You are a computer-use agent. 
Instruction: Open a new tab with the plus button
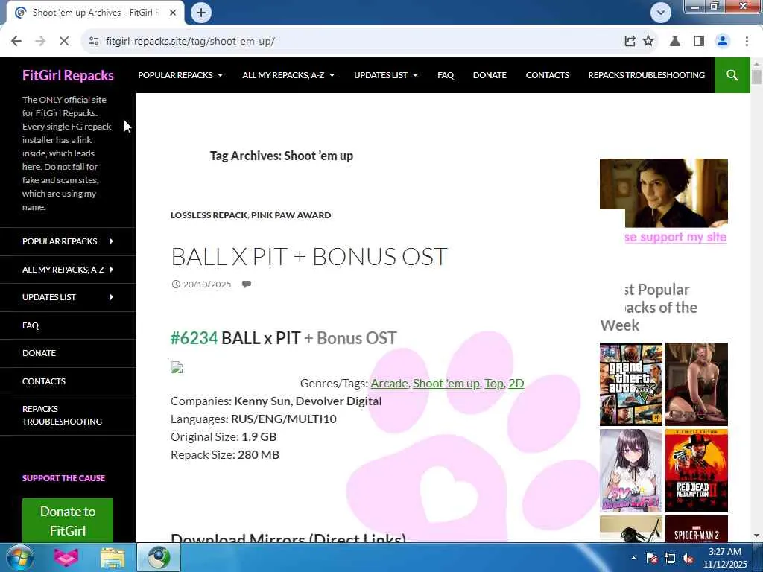[x=201, y=13]
